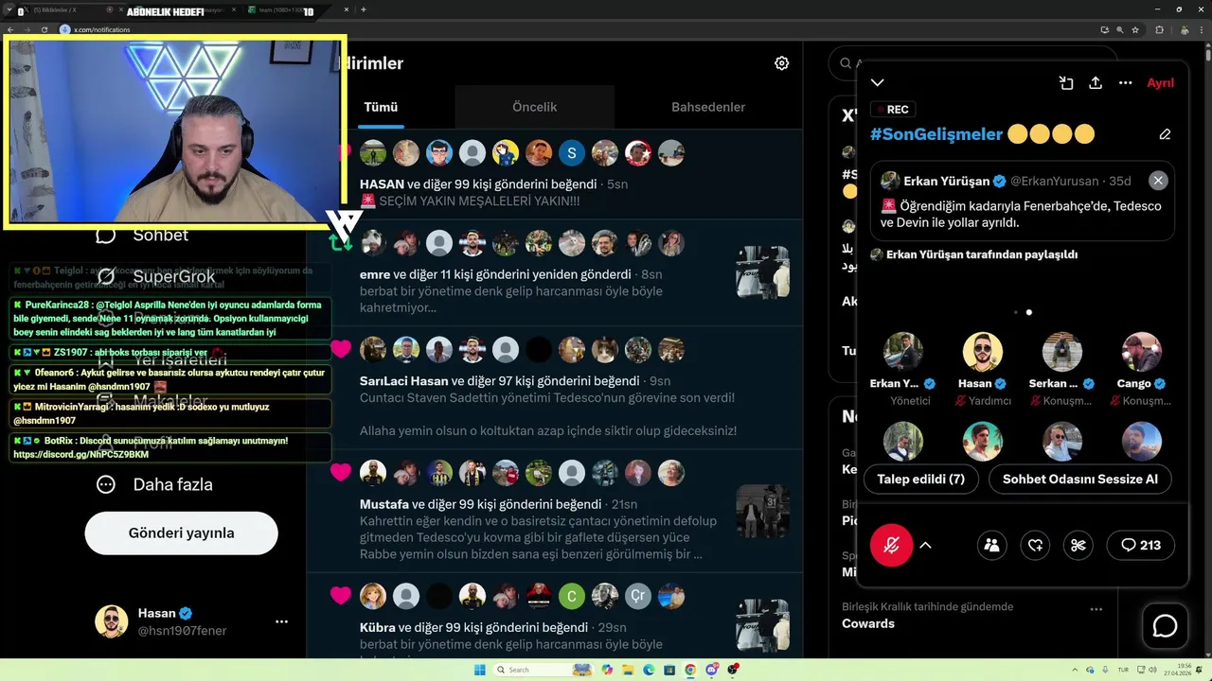
Task: Open account menu dots beside Hasan
Action: (x=281, y=621)
